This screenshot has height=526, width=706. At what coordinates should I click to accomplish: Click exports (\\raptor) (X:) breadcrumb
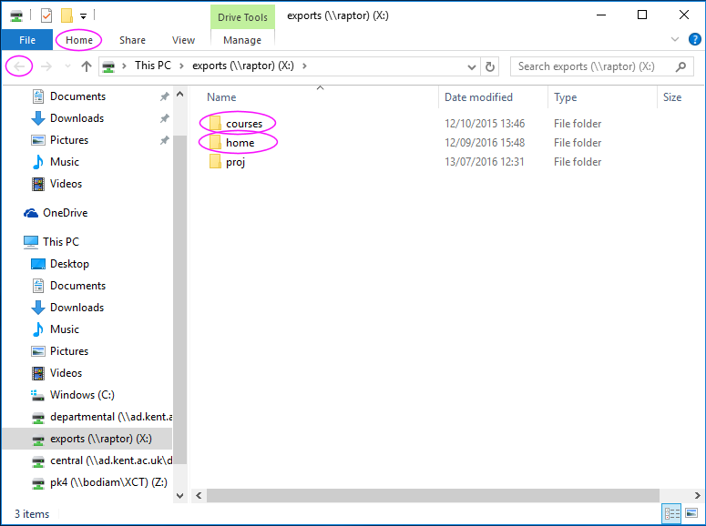[x=243, y=66]
